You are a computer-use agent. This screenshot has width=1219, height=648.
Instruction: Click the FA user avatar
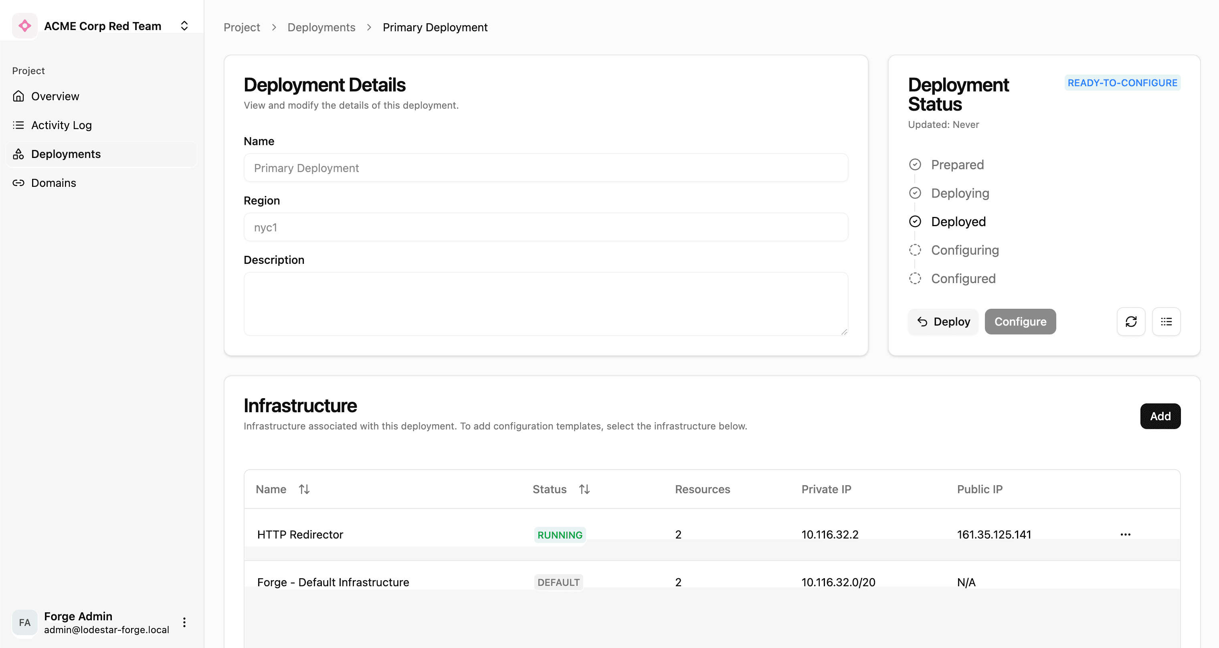click(24, 622)
